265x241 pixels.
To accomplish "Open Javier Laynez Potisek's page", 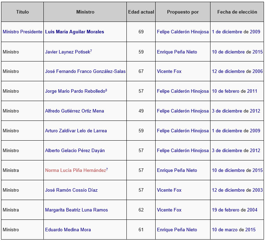I will click(67, 52).
